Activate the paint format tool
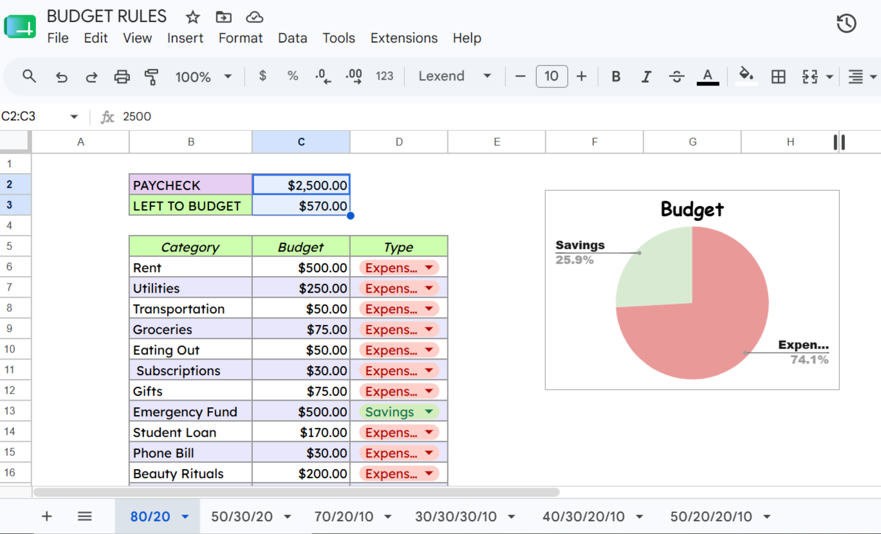The height and width of the screenshot is (534, 881). point(152,77)
